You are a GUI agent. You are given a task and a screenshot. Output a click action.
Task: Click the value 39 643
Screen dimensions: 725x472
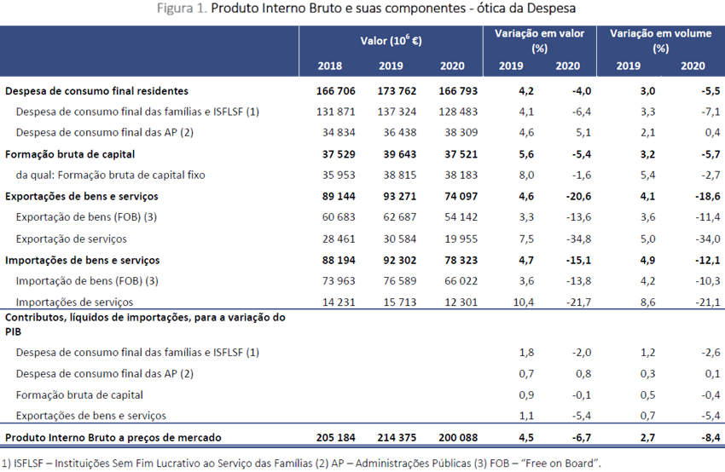[x=399, y=154]
